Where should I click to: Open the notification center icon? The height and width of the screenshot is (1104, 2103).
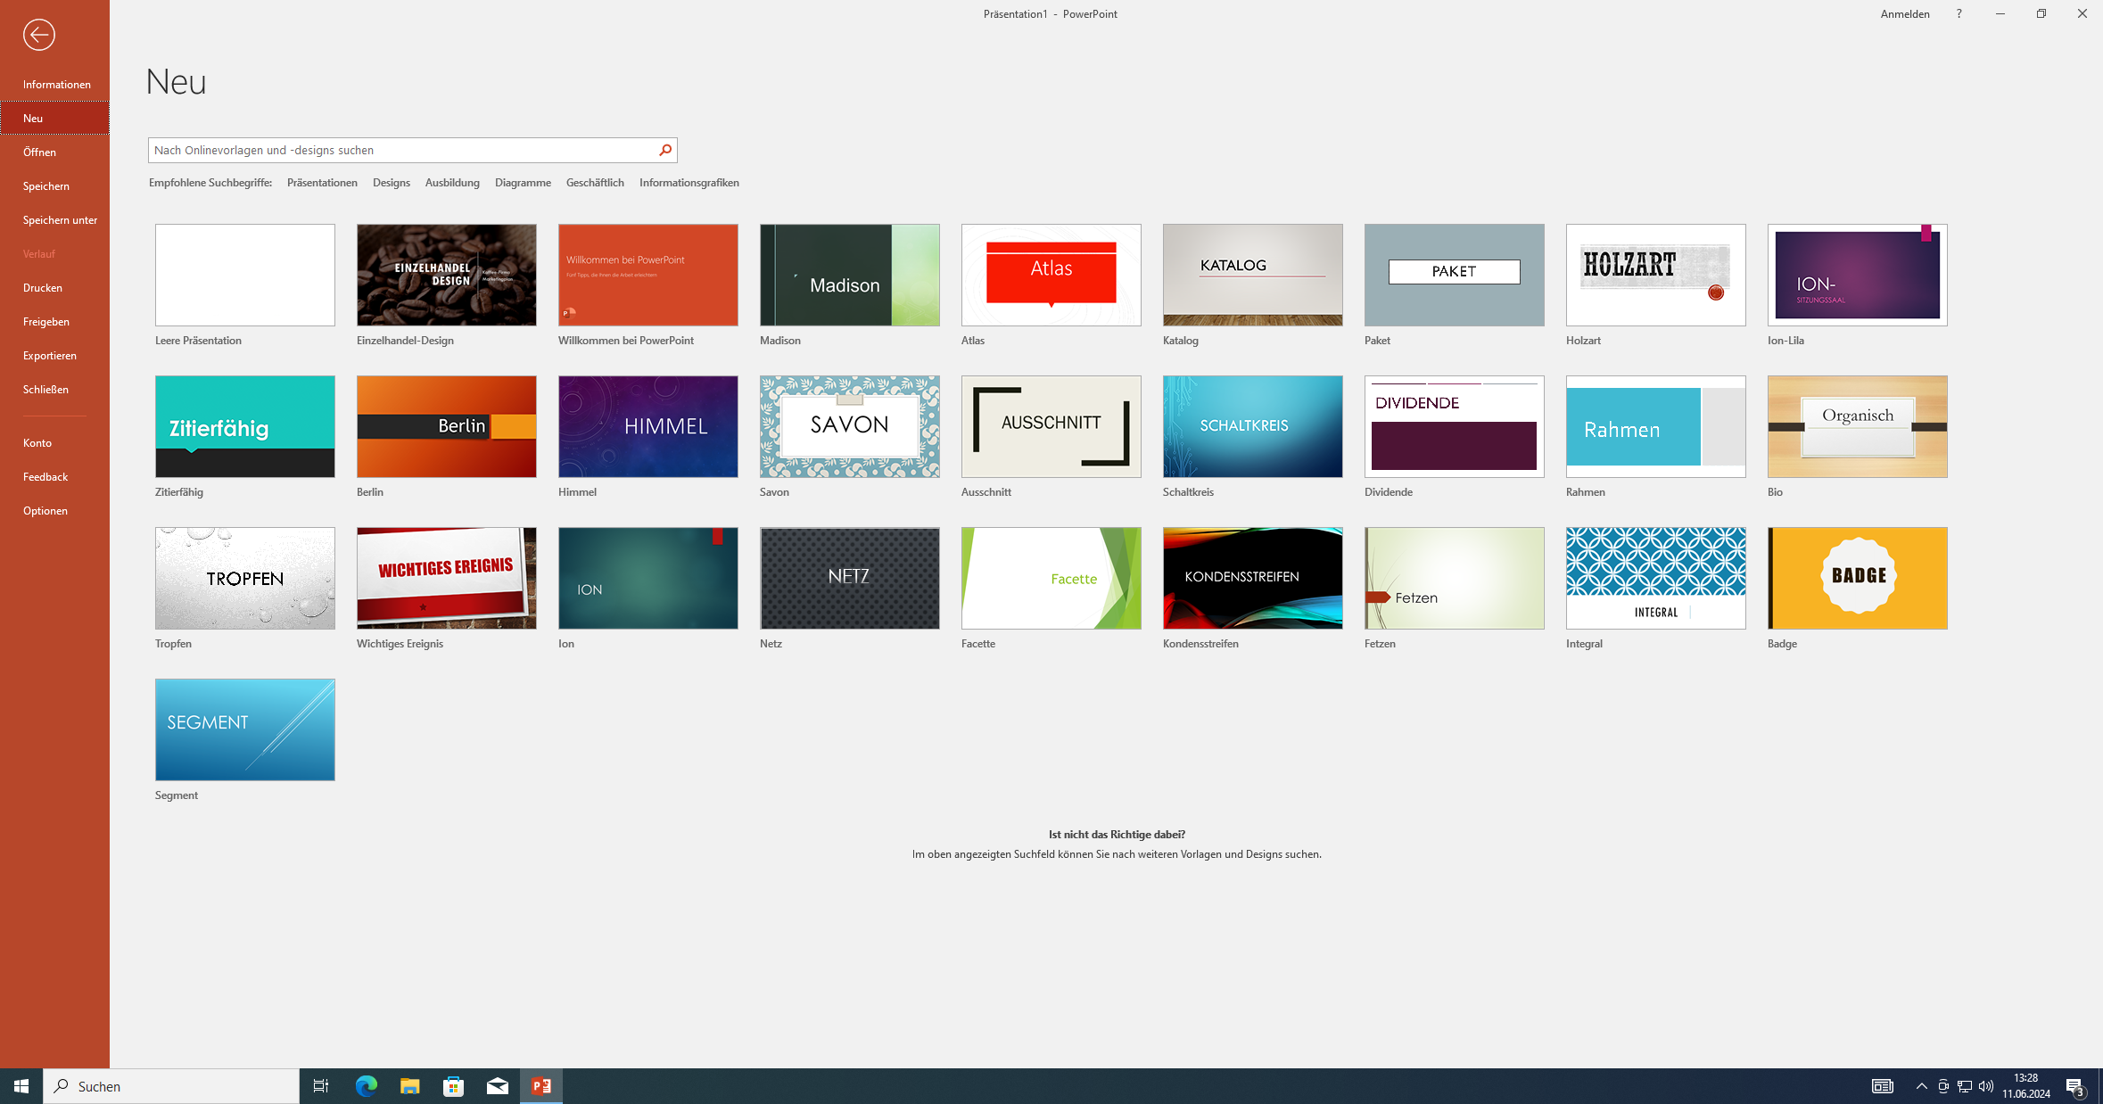coord(2074,1085)
